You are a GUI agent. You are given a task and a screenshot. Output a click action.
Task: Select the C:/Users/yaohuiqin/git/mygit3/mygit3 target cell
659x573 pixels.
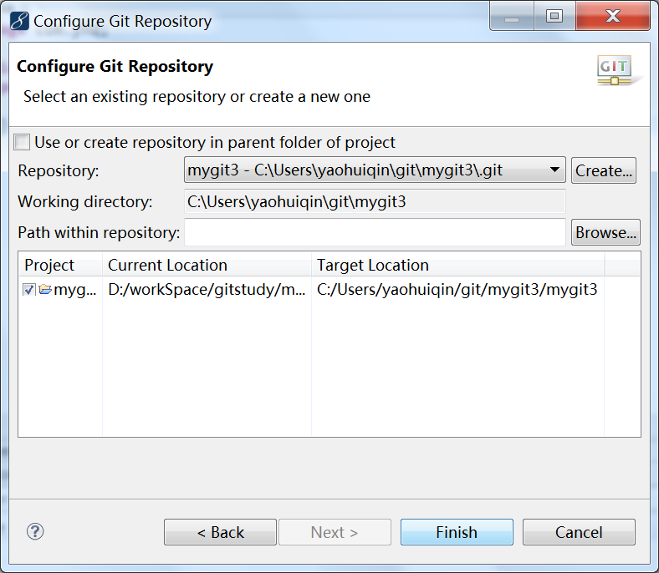coord(457,290)
